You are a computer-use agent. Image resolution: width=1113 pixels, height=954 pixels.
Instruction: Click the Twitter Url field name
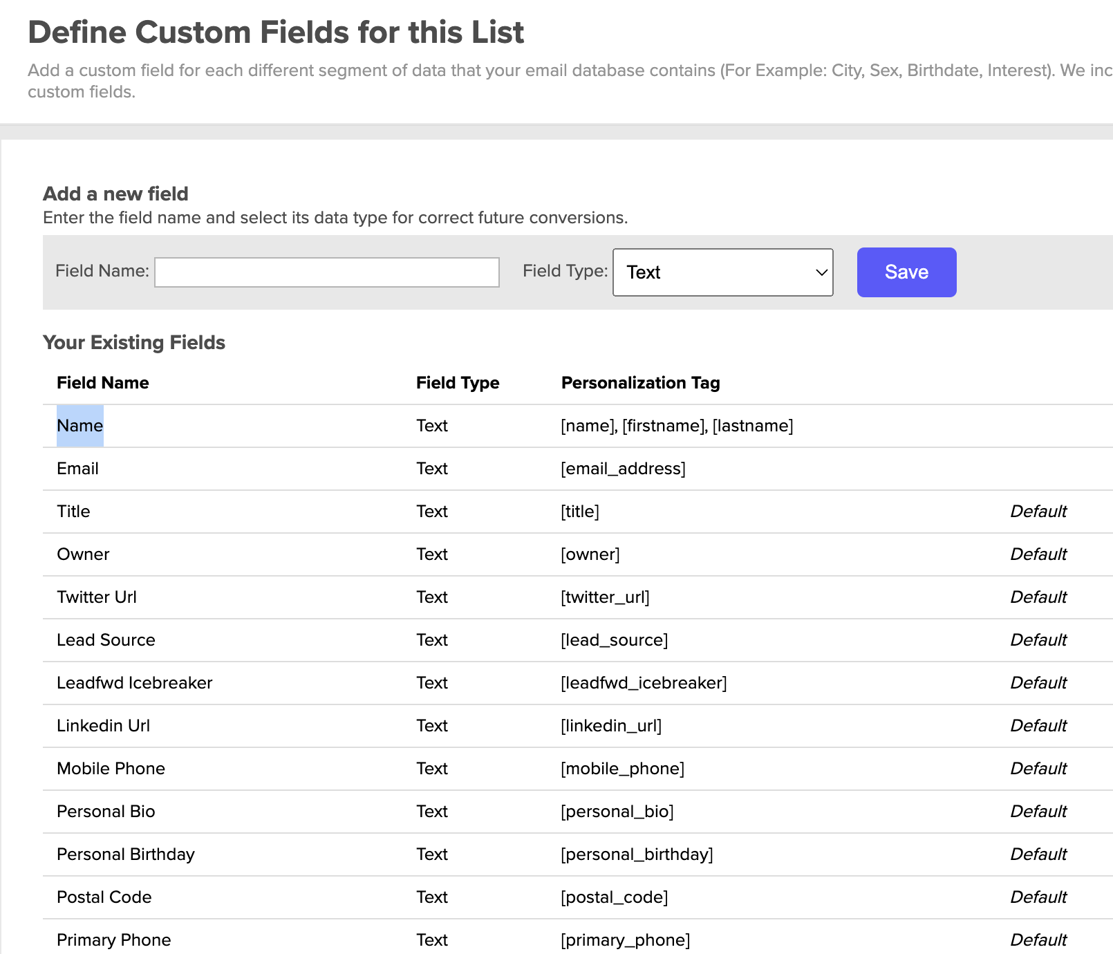point(97,597)
